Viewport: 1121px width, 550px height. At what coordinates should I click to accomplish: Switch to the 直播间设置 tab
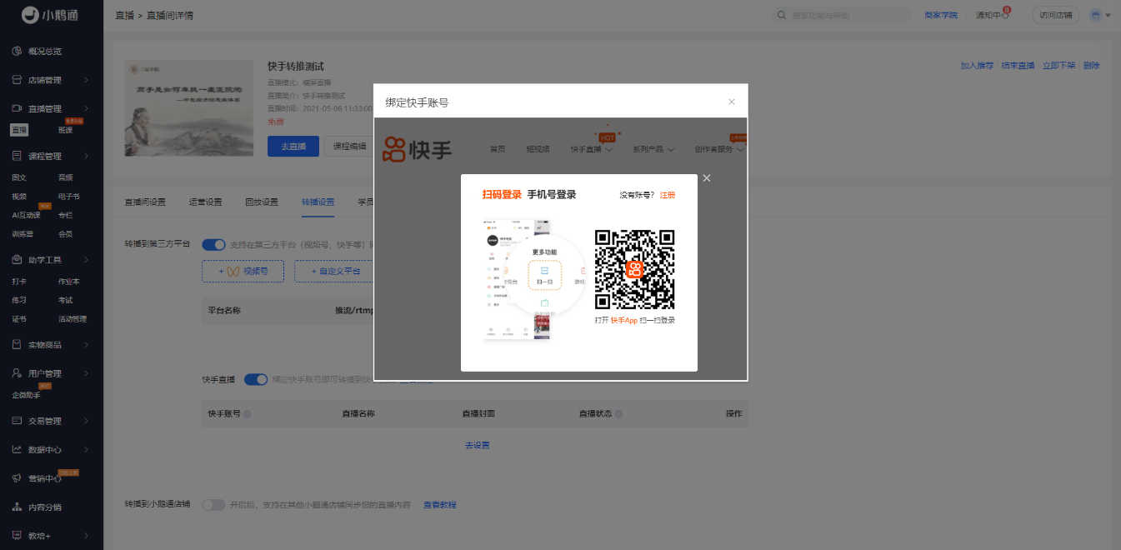(x=145, y=202)
